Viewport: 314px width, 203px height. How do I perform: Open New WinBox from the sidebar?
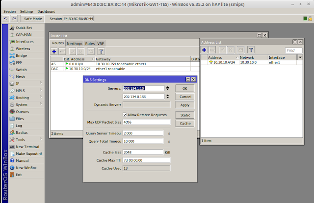(26, 168)
